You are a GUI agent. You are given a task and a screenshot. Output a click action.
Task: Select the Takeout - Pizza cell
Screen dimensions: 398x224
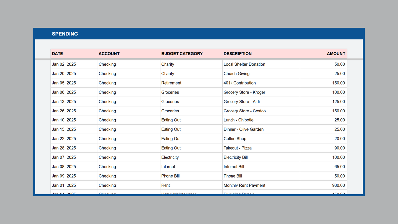coord(261,148)
